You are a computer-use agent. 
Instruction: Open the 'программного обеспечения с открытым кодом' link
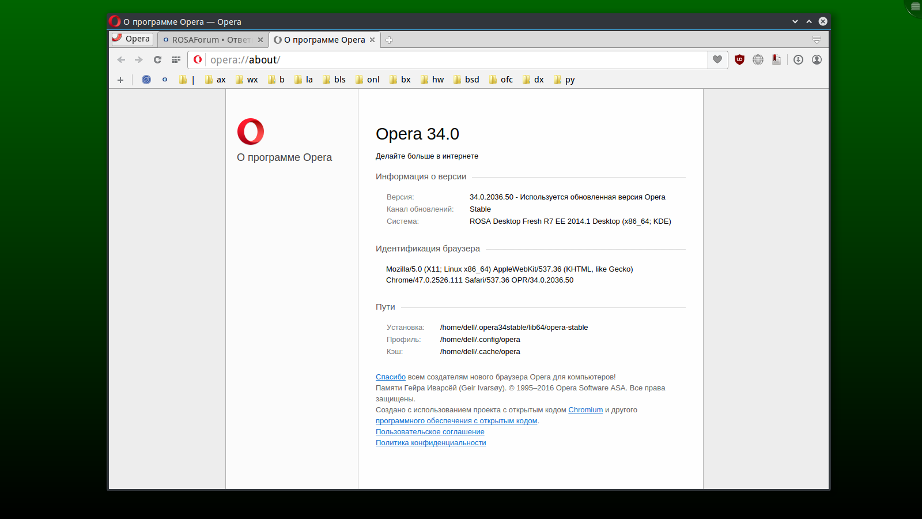(456, 421)
